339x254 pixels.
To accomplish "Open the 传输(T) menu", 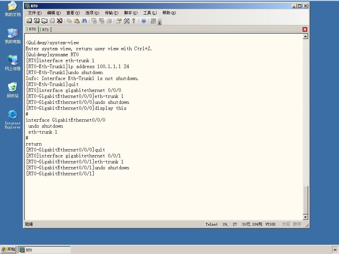I will [x=112, y=13].
